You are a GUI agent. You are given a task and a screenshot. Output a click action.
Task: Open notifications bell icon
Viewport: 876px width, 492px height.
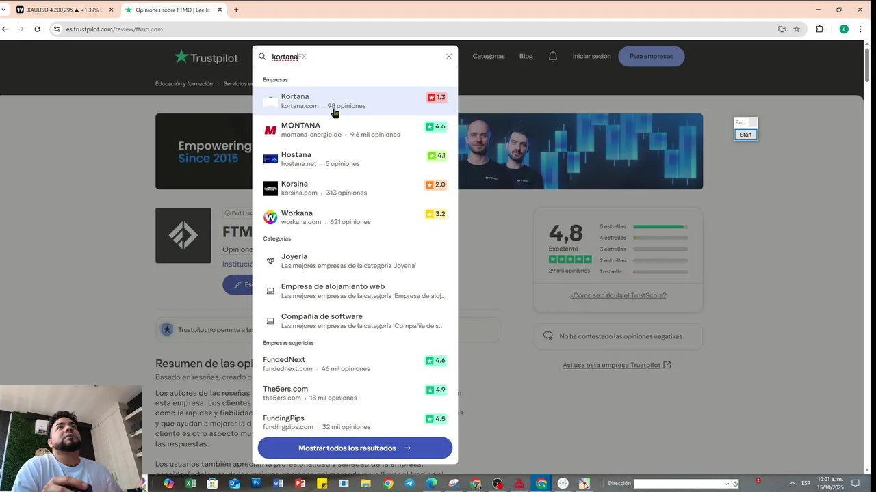point(553,56)
